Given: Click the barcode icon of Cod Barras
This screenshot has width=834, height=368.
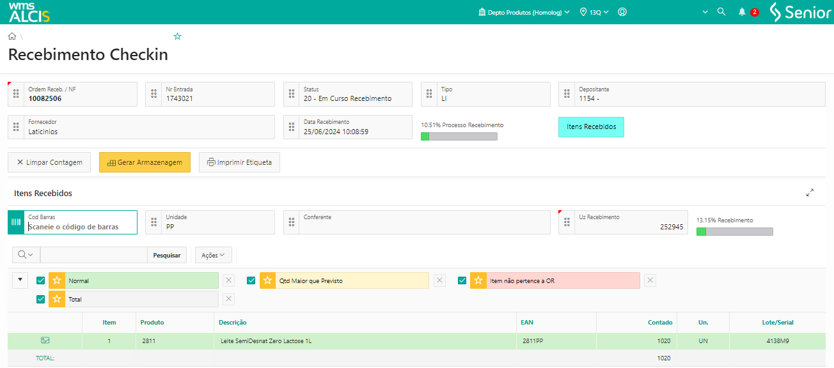Looking at the screenshot, I should pyautogui.click(x=16, y=222).
